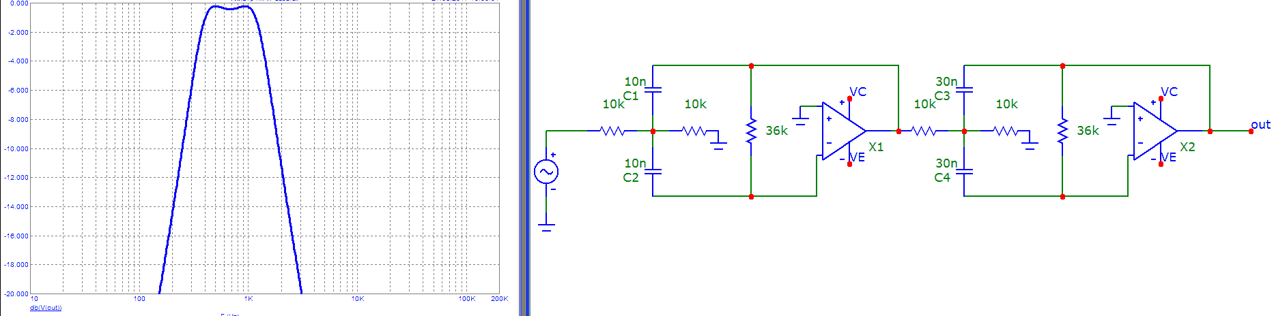This screenshot has width=1274, height=316.
Task: Click the -10.000 y-axis label
Action: pos(17,148)
